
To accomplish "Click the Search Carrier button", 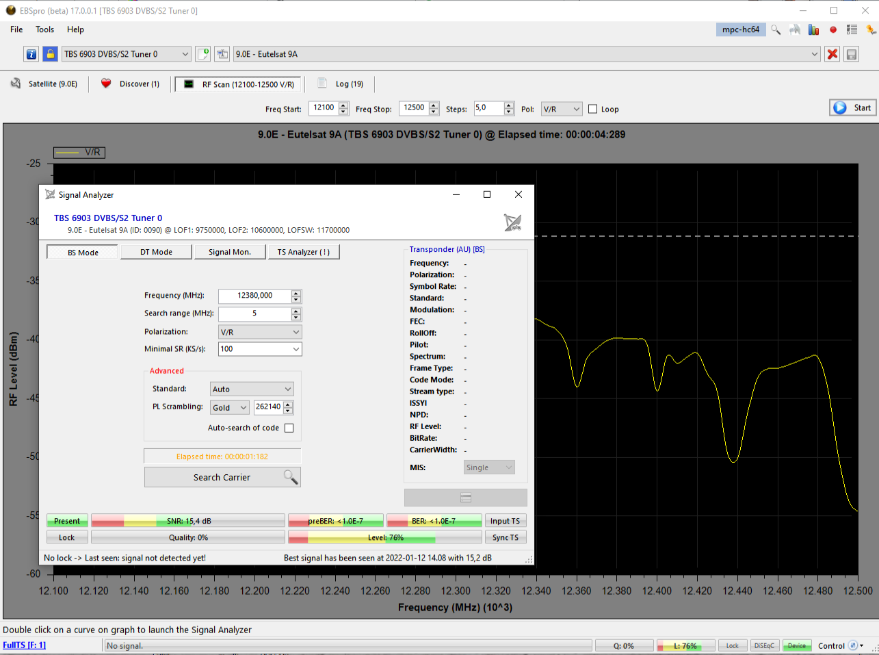I will click(222, 477).
